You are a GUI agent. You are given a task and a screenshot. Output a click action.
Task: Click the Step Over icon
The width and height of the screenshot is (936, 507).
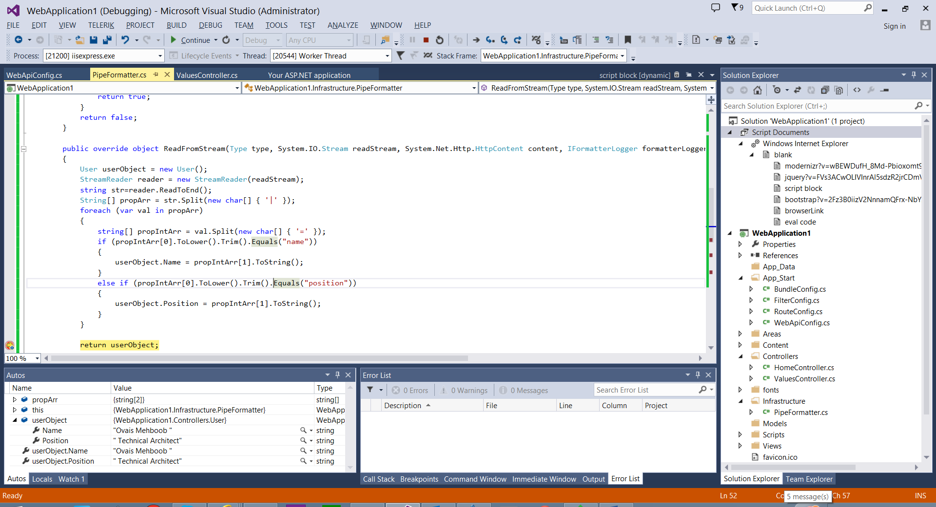click(x=504, y=40)
